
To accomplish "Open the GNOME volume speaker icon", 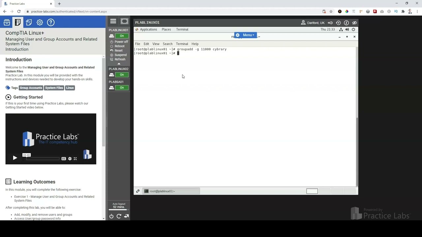I will pyautogui.click(x=347, y=30).
